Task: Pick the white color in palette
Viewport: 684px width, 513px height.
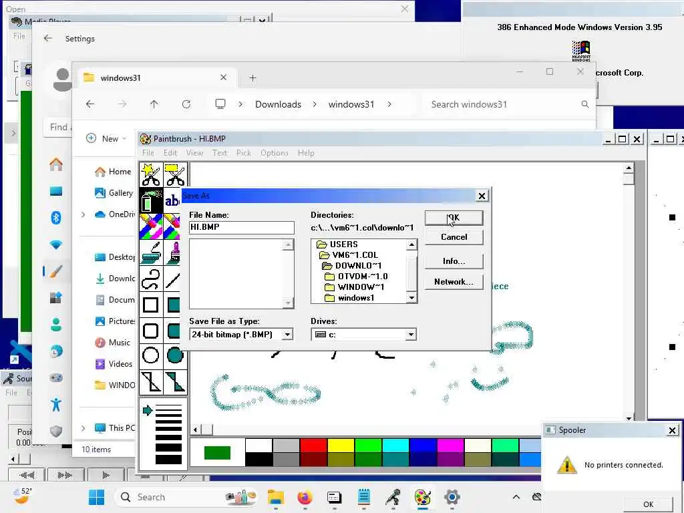Action: (x=259, y=446)
